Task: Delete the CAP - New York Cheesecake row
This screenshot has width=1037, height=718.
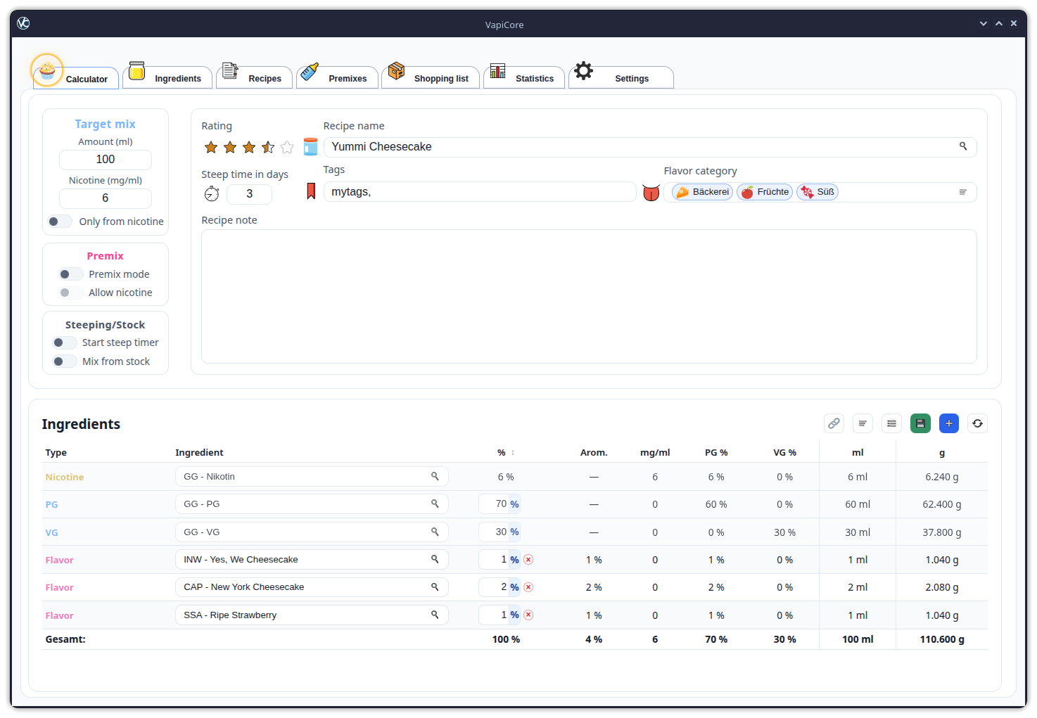Action: click(528, 587)
